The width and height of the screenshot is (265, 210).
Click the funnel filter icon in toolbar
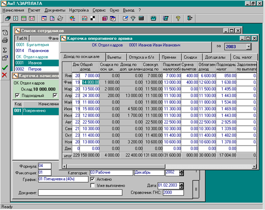[133, 19]
